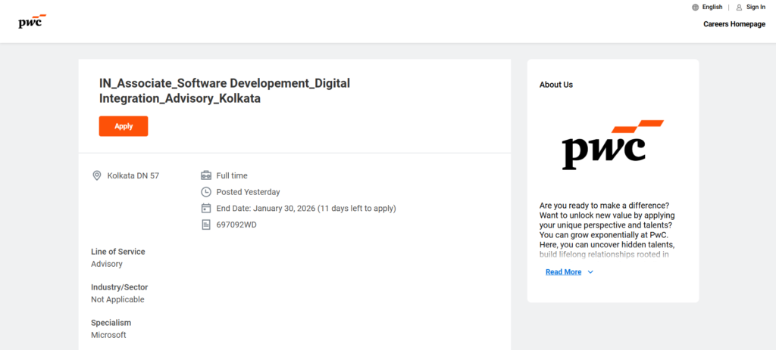Click the job requisition ID 697092WD text
The width and height of the screenshot is (776, 350).
236,225
